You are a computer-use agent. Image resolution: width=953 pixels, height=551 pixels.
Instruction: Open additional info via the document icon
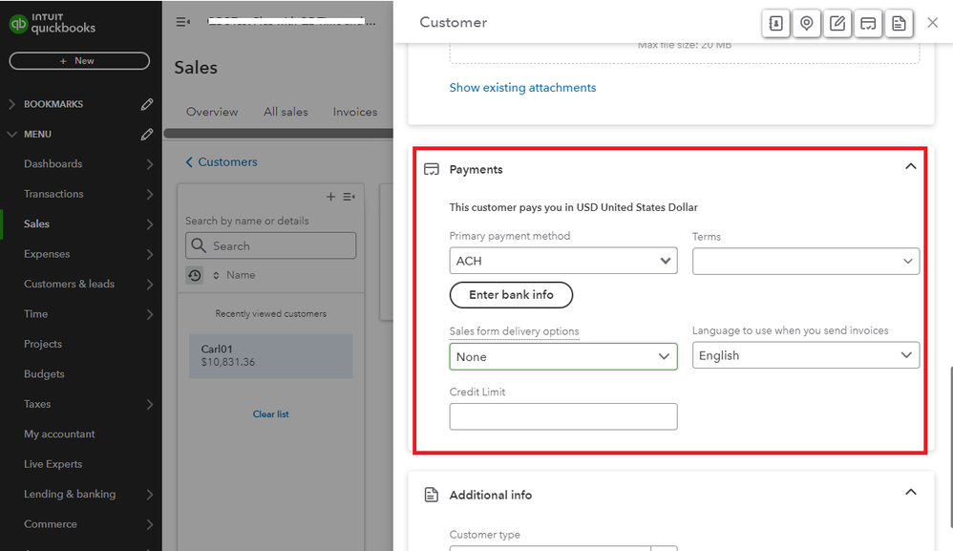(899, 23)
